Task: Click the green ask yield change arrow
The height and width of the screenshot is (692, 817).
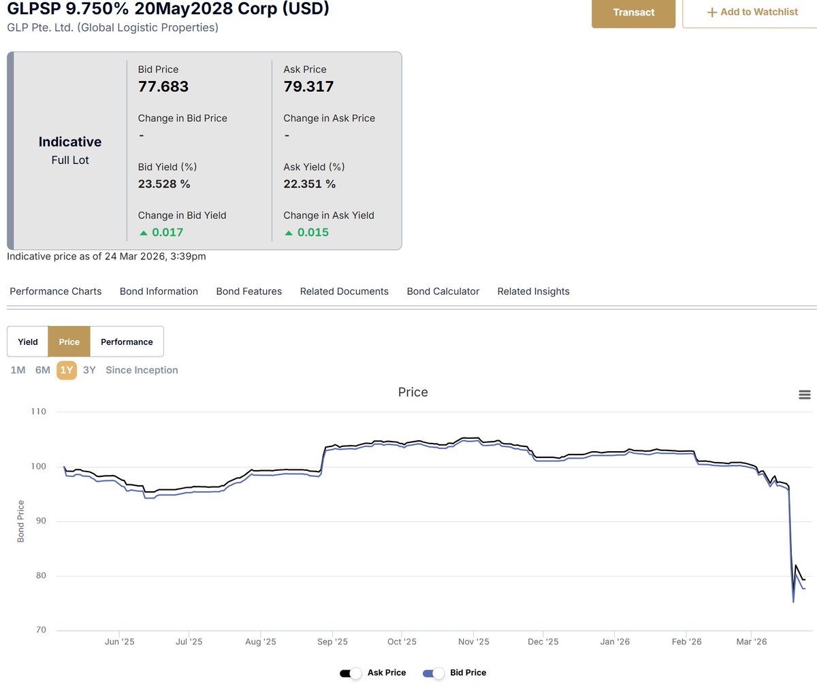Action: [289, 233]
